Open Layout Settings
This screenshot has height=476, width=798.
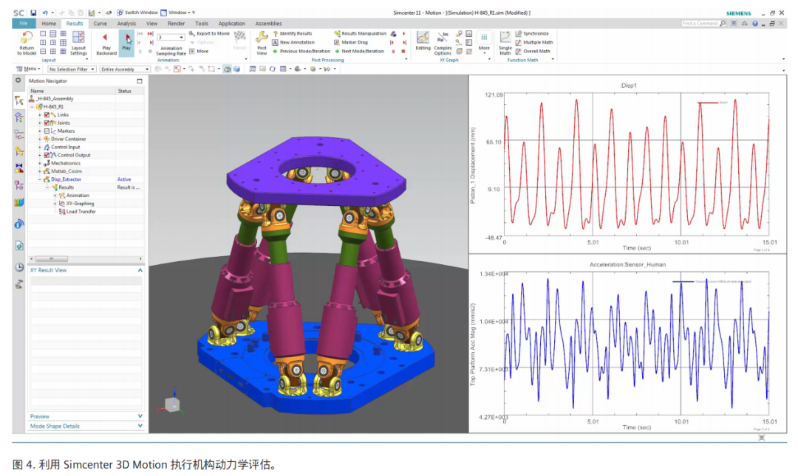(x=78, y=43)
